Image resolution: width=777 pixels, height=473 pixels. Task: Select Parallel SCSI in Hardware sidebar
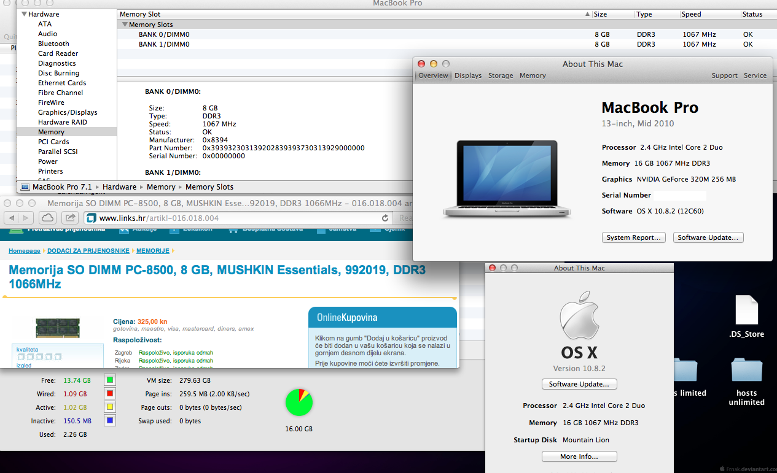coord(58,152)
